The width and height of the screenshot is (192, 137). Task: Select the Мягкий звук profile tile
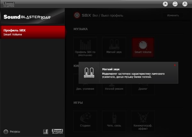click(x=114, y=48)
